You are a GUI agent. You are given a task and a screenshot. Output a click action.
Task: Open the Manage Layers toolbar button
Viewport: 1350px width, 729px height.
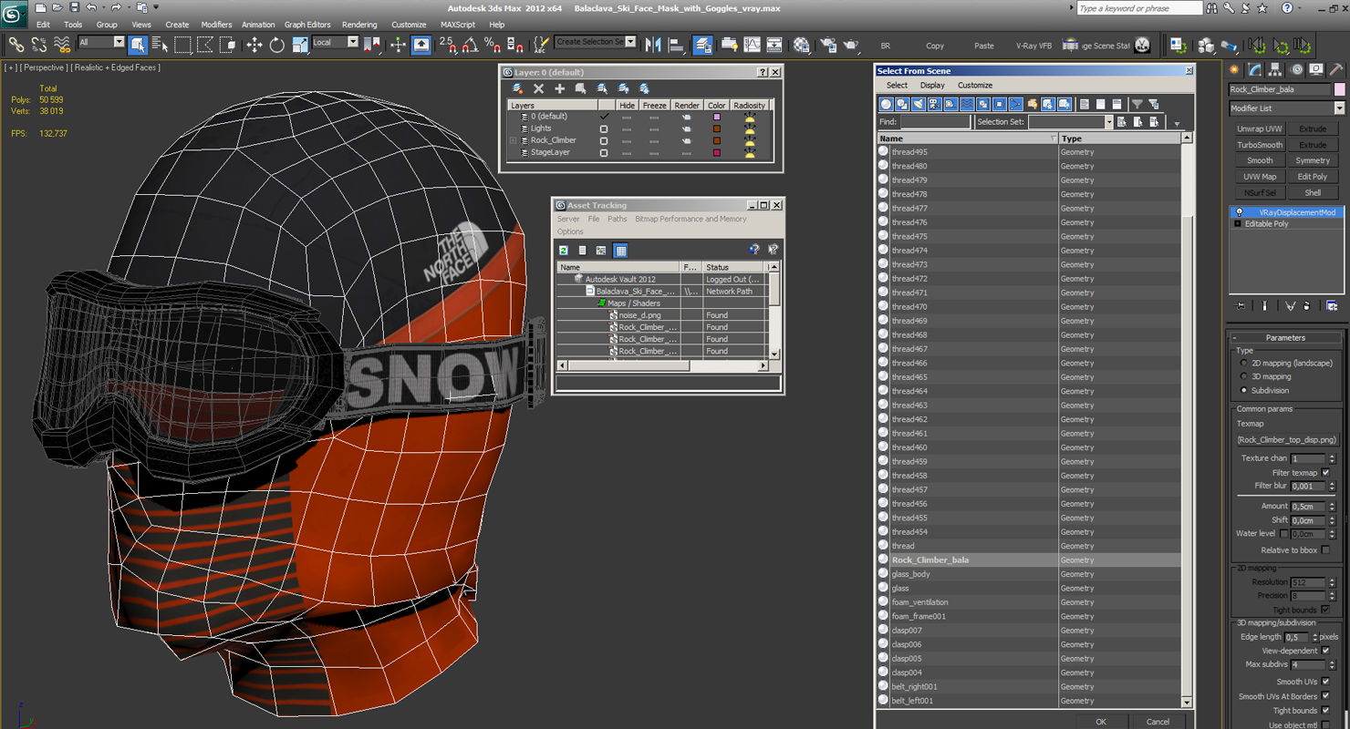702,44
